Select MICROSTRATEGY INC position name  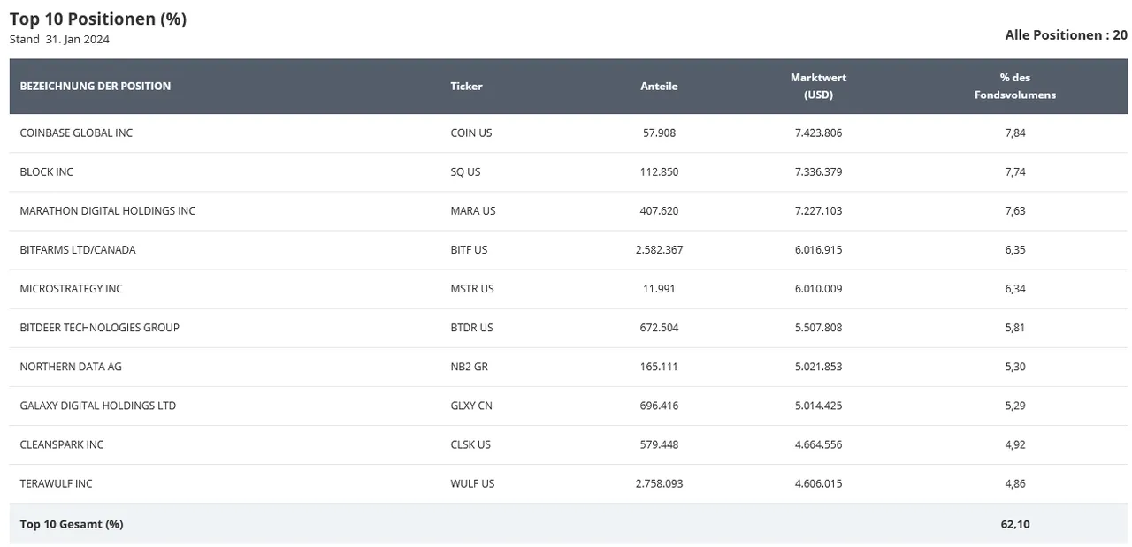point(71,288)
